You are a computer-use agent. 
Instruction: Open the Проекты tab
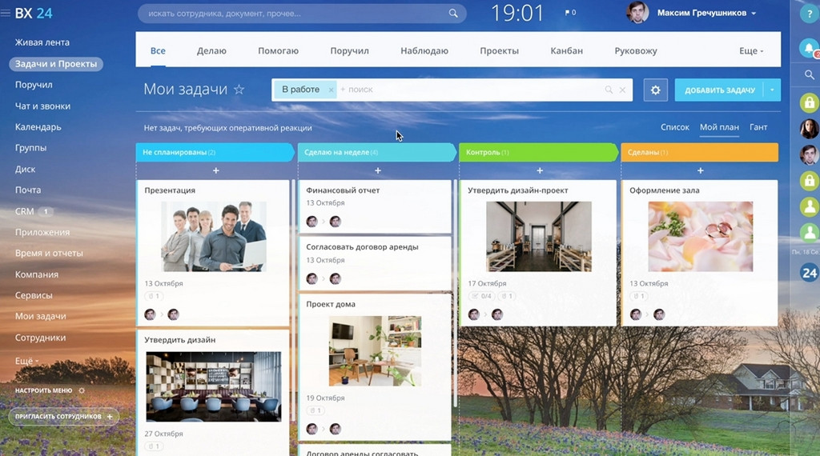click(x=500, y=50)
